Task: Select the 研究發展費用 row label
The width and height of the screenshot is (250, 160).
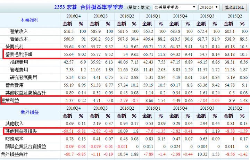Action: point(24,77)
